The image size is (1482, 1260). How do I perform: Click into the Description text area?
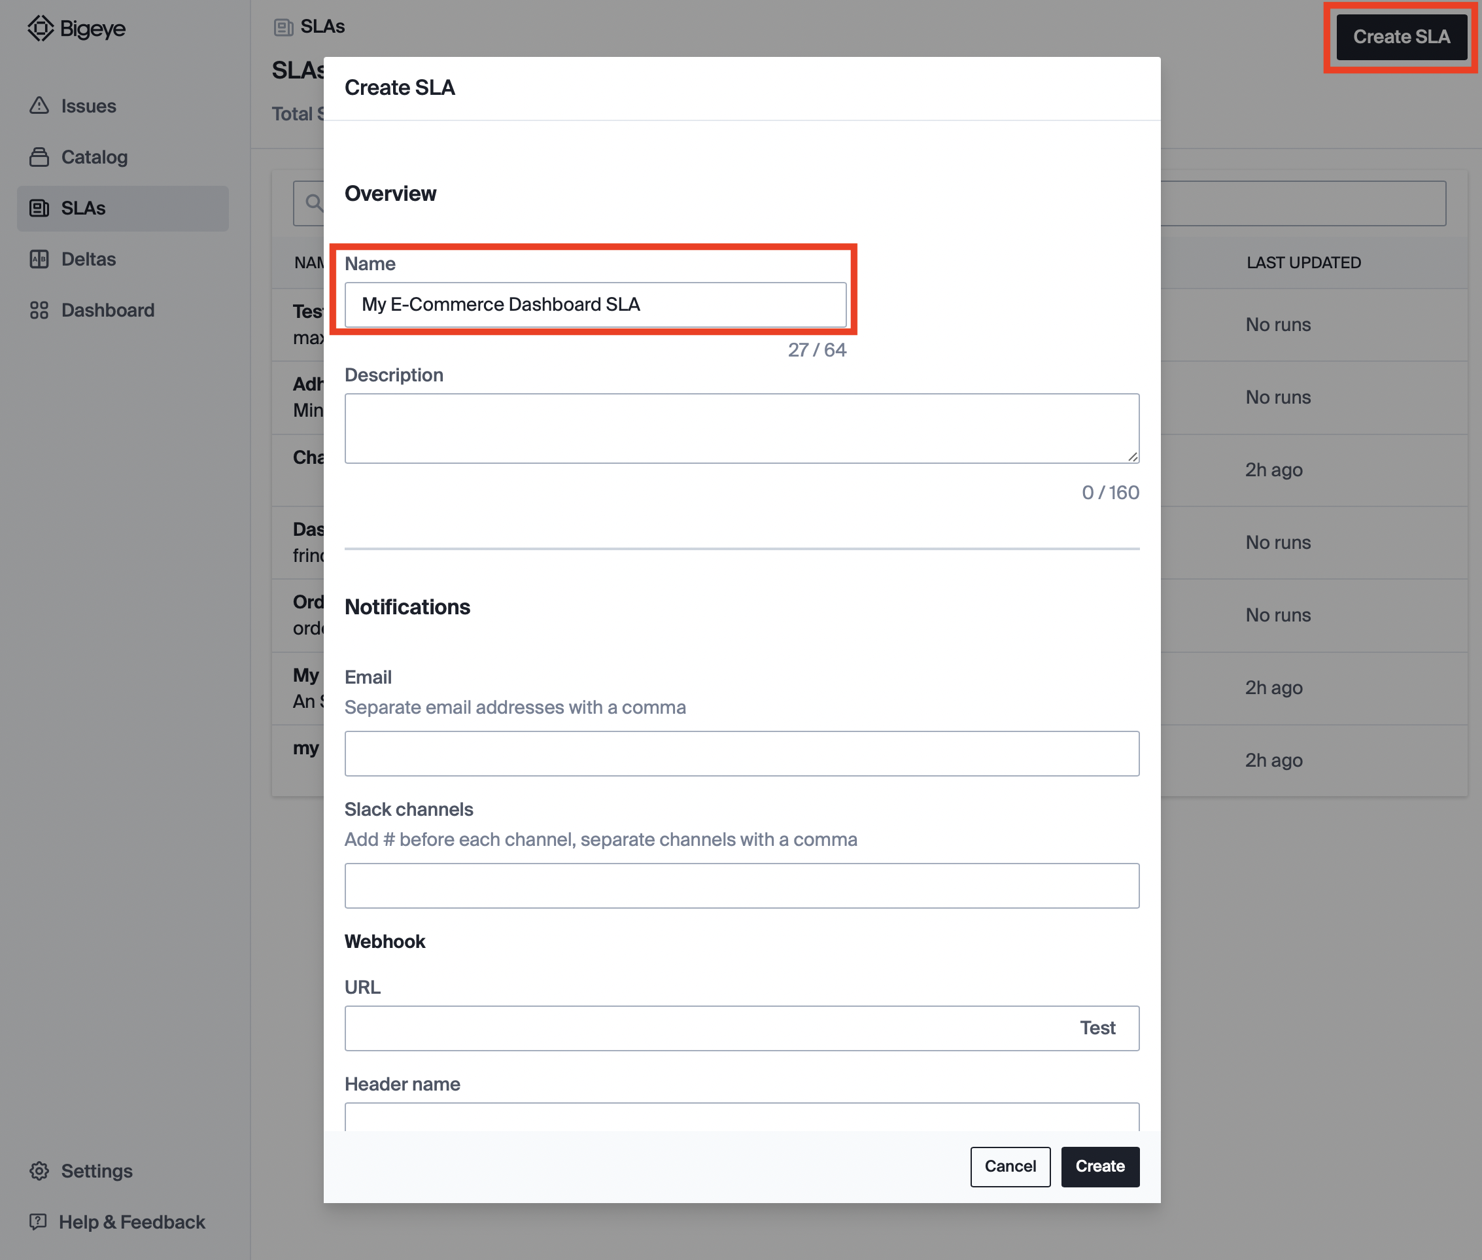point(742,428)
